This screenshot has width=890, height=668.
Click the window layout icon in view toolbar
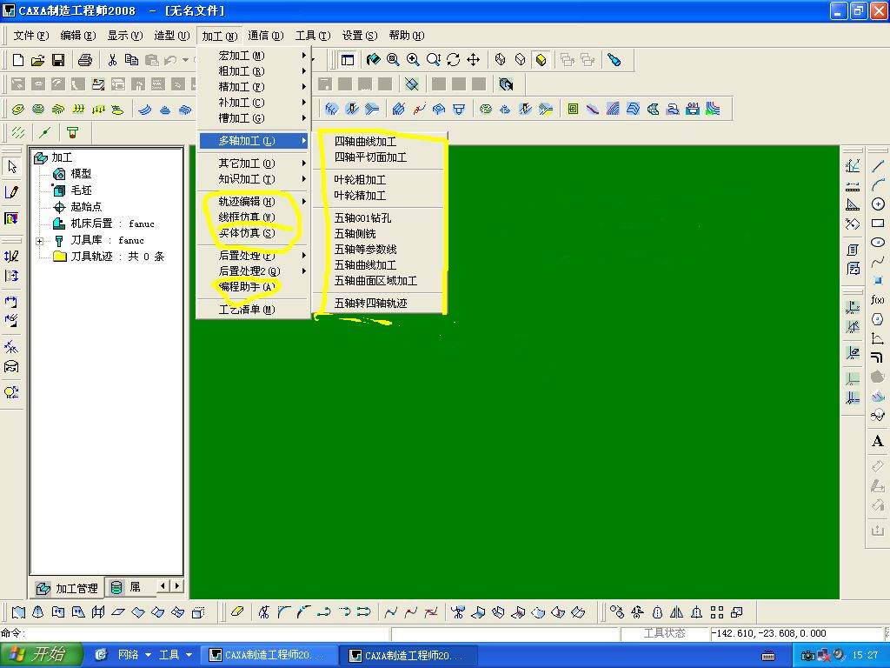[x=348, y=60]
